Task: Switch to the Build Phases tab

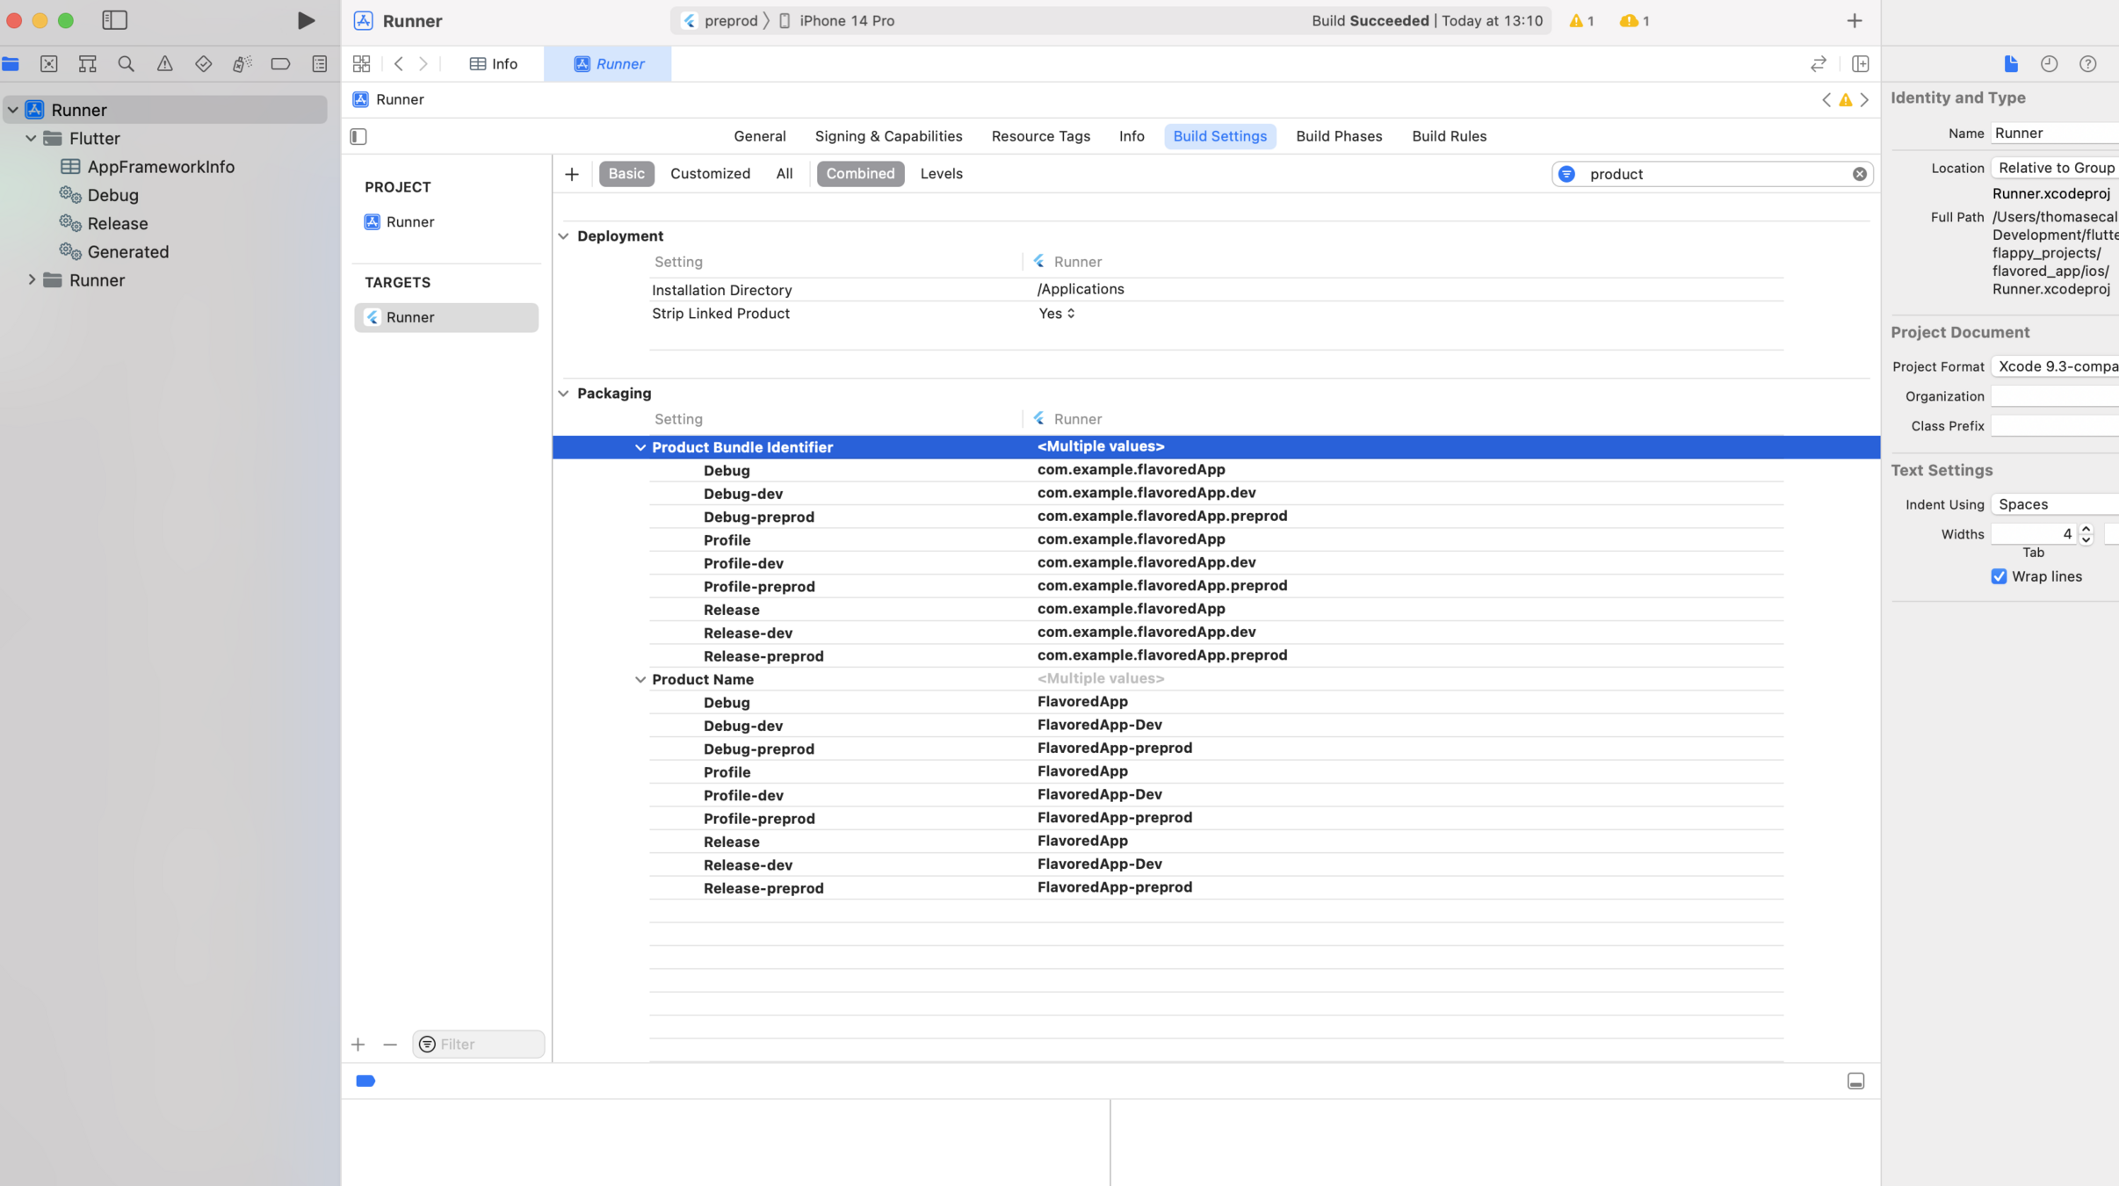Action: click(1338, 136)
